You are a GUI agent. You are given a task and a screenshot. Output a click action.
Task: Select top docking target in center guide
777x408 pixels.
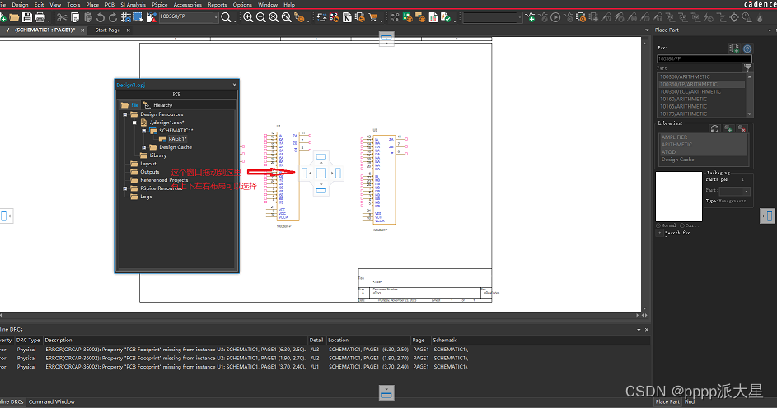click(321, 157)
